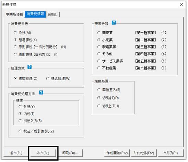
Task: Click 前へ(F5) button
Action: (x=16, y=153)
